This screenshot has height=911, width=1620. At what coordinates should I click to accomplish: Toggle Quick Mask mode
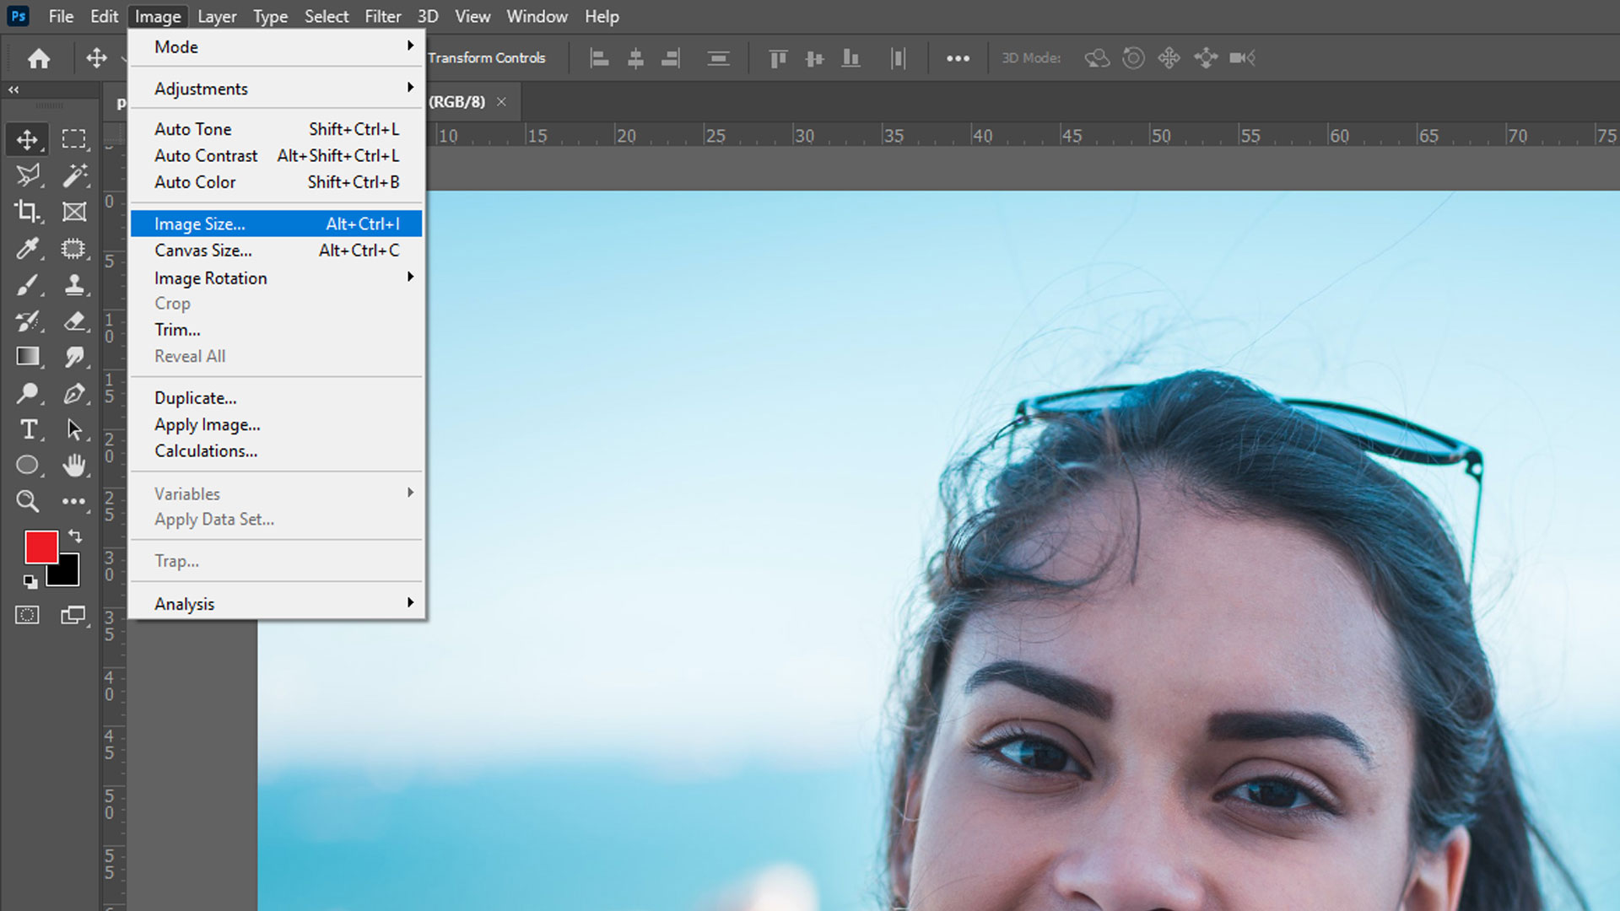[28, 615]
